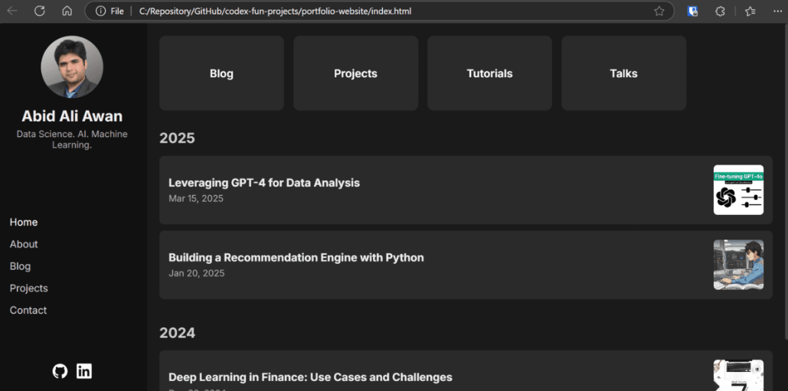Viewport: 788px width, 391px height.
Task: Click the Fine-tuning GPT-4o thumbnail image
Action: 738,190
